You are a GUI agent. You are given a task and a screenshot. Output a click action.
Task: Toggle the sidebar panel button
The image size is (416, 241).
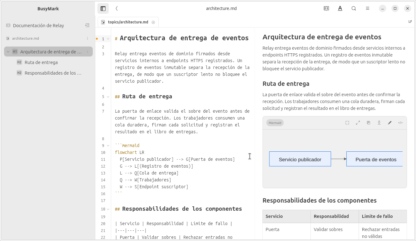click(103, 8)
